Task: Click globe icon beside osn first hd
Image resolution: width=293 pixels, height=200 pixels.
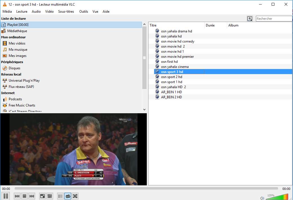Action: [x=157, y=61]
